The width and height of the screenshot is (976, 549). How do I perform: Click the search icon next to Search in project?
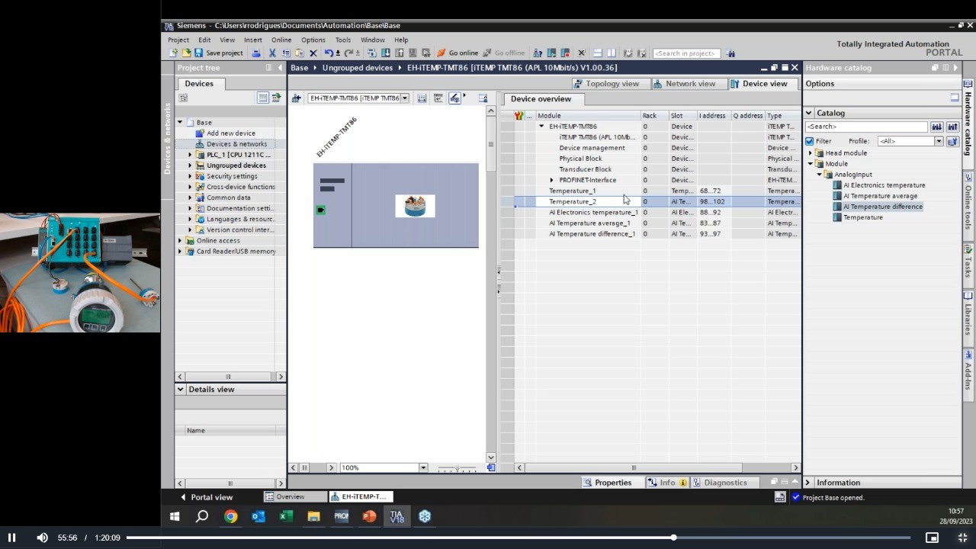730,53
